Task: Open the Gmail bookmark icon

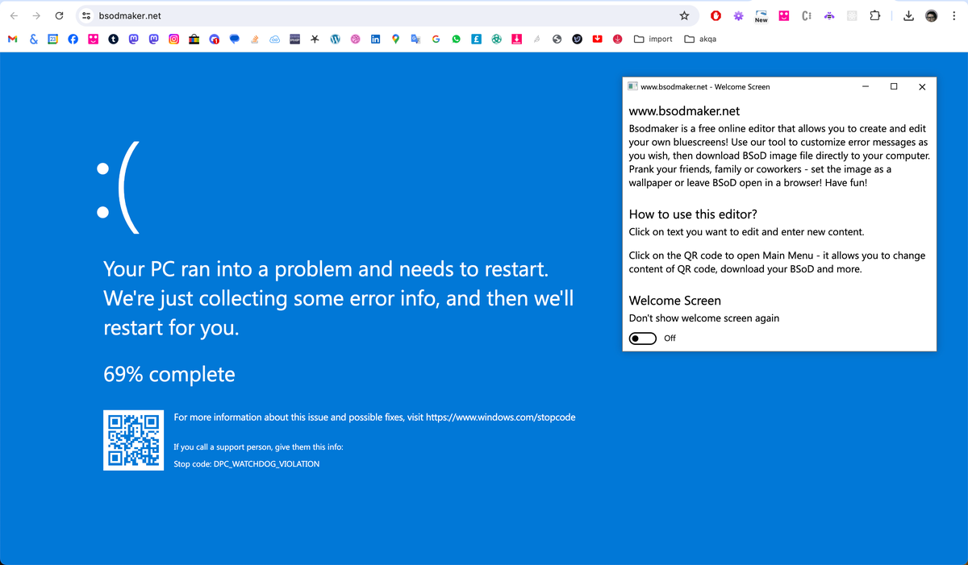Action: [x=12, y=39]
